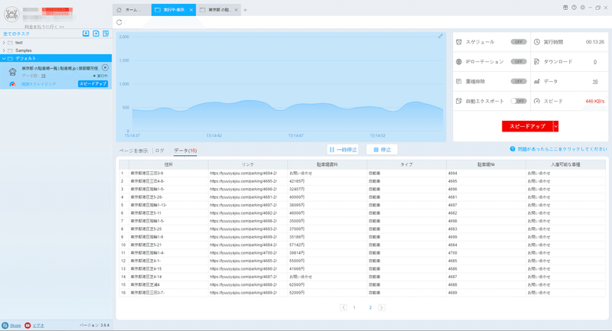This screenshot has height=331, width=612.
Task: Select the ログ tab
Action: [x=159, y=151]
